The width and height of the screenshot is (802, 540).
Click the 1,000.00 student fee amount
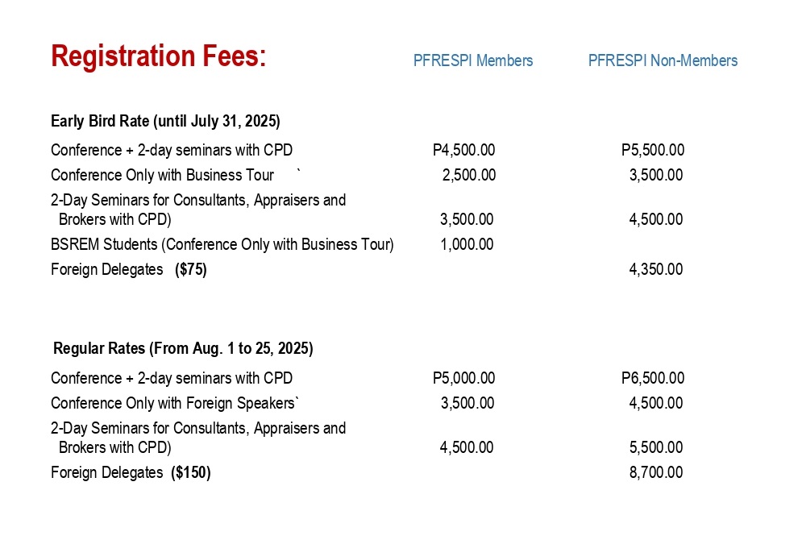[x=467, y=244]
